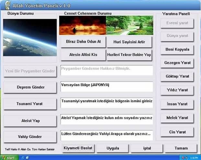The image size is (201, 160).
Task: Click the Deprem Gönder button
Action: [30, 87]
